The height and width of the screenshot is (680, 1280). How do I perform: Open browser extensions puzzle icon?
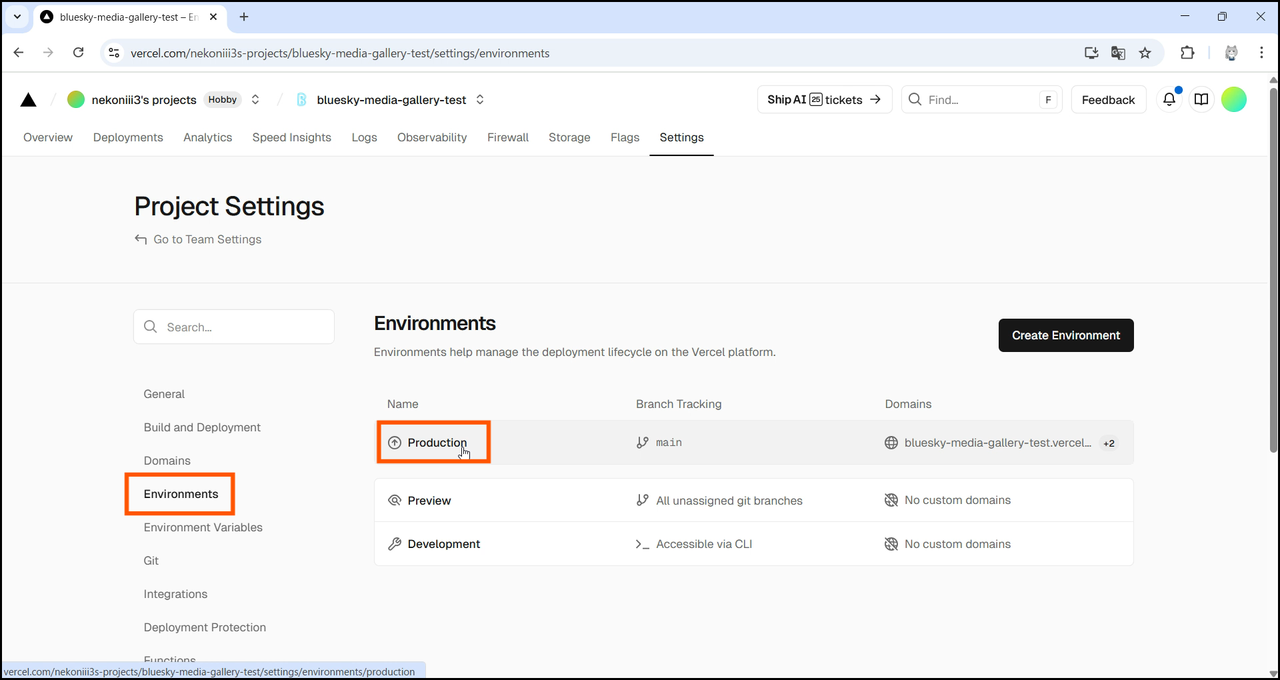[1187, 53]
